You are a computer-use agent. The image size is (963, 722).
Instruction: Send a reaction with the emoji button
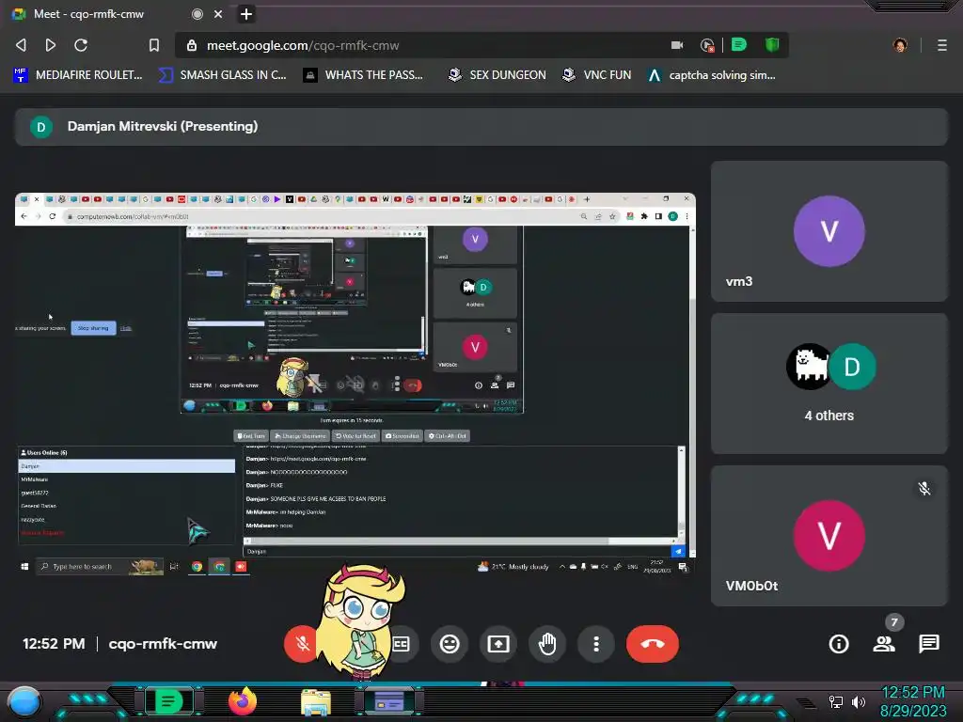pyautogui.click(x=450, y=643)
